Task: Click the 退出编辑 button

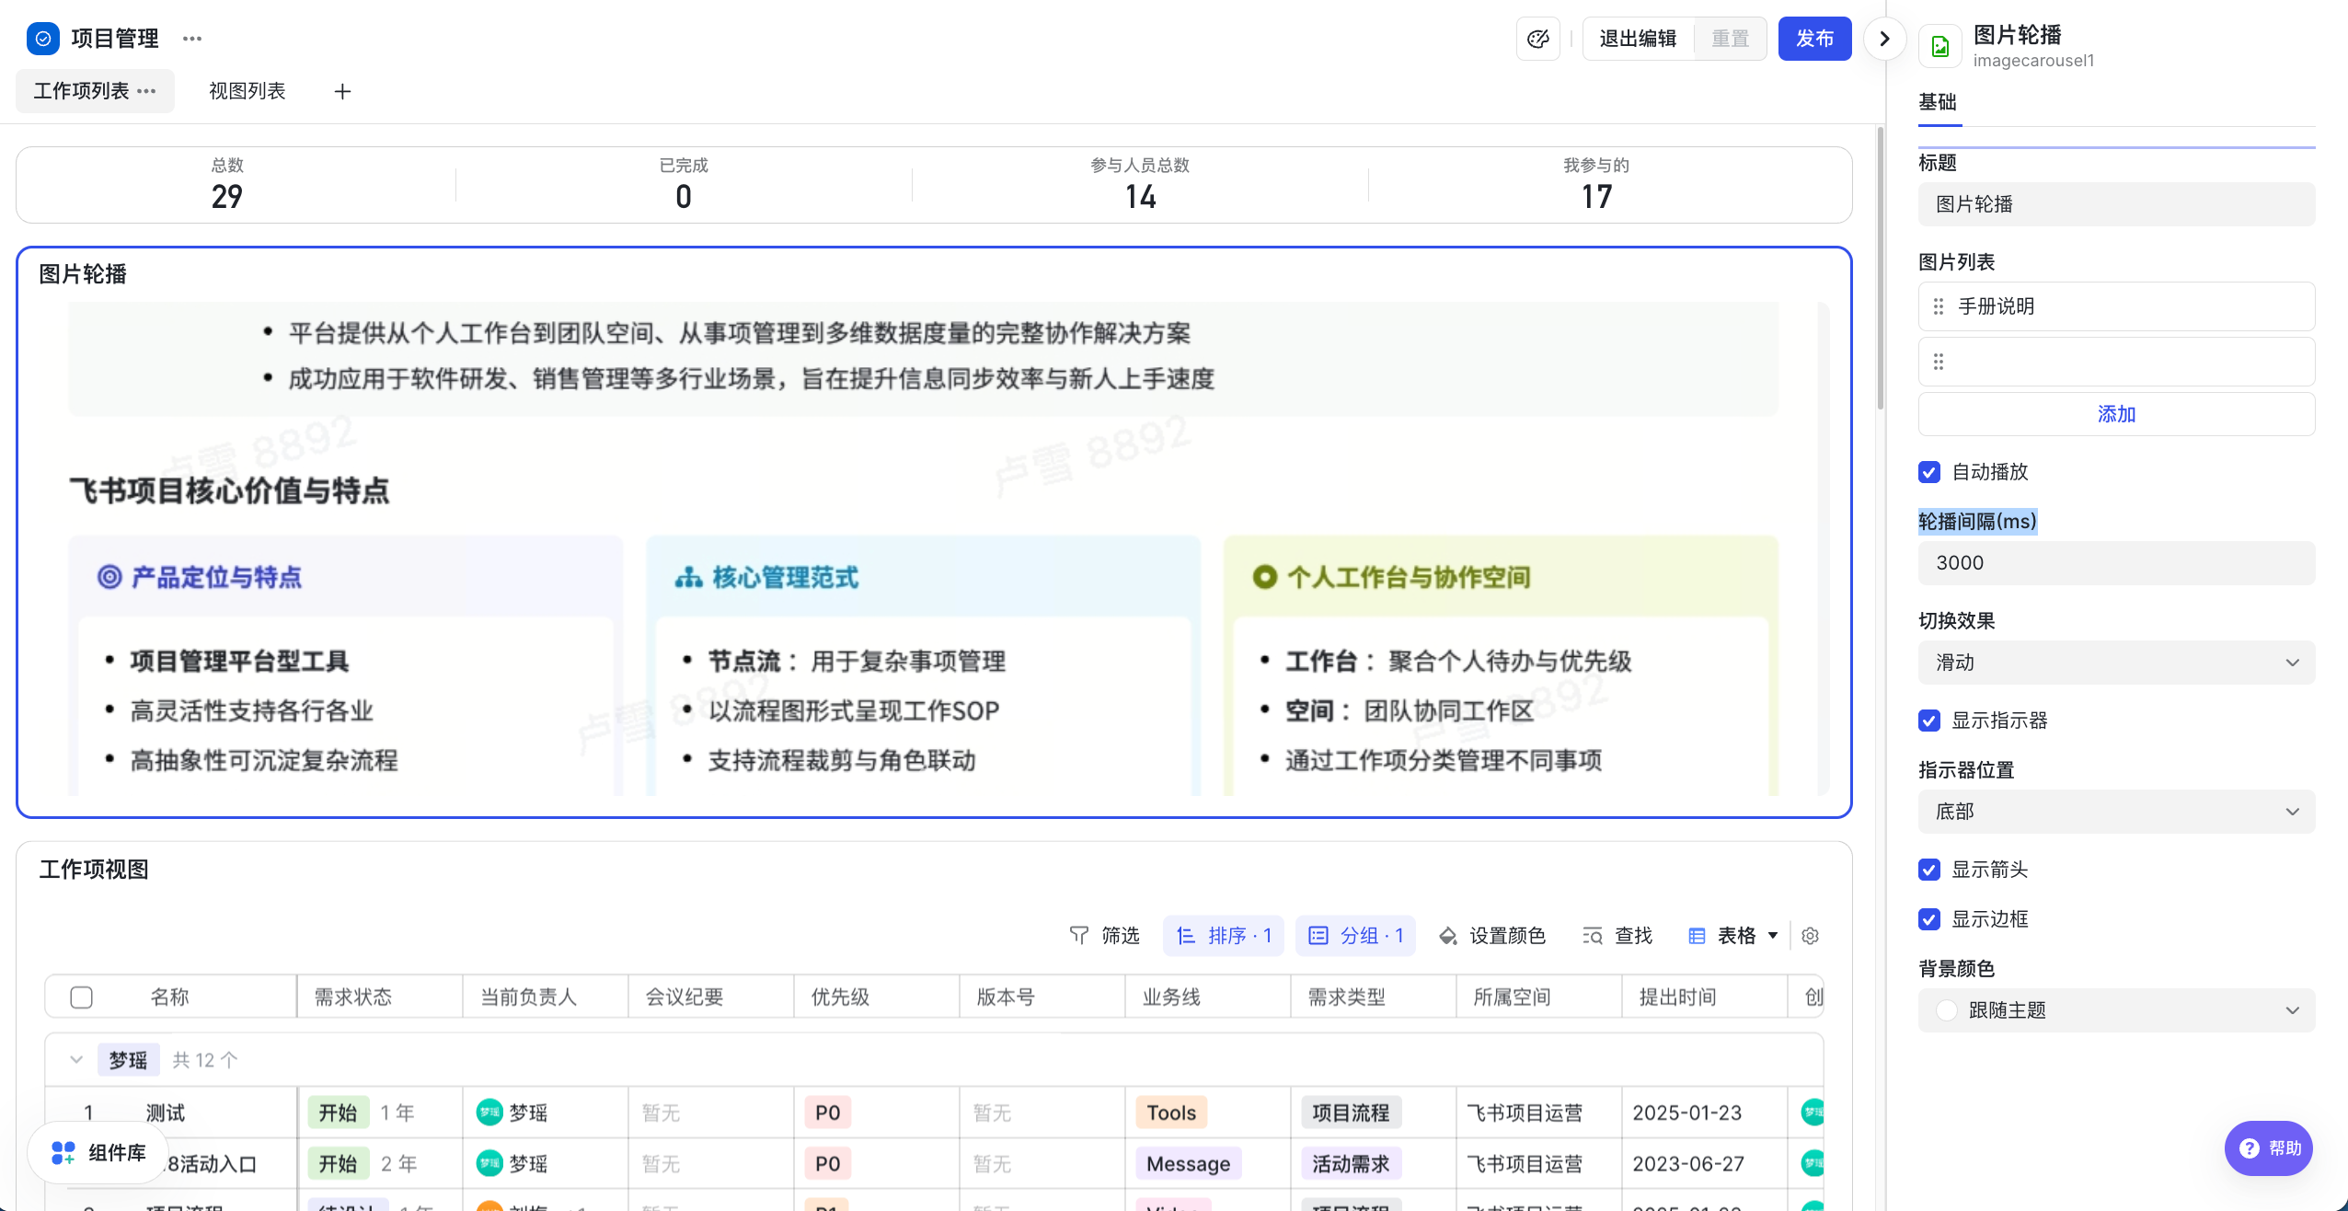Action: coord(1638,39)
